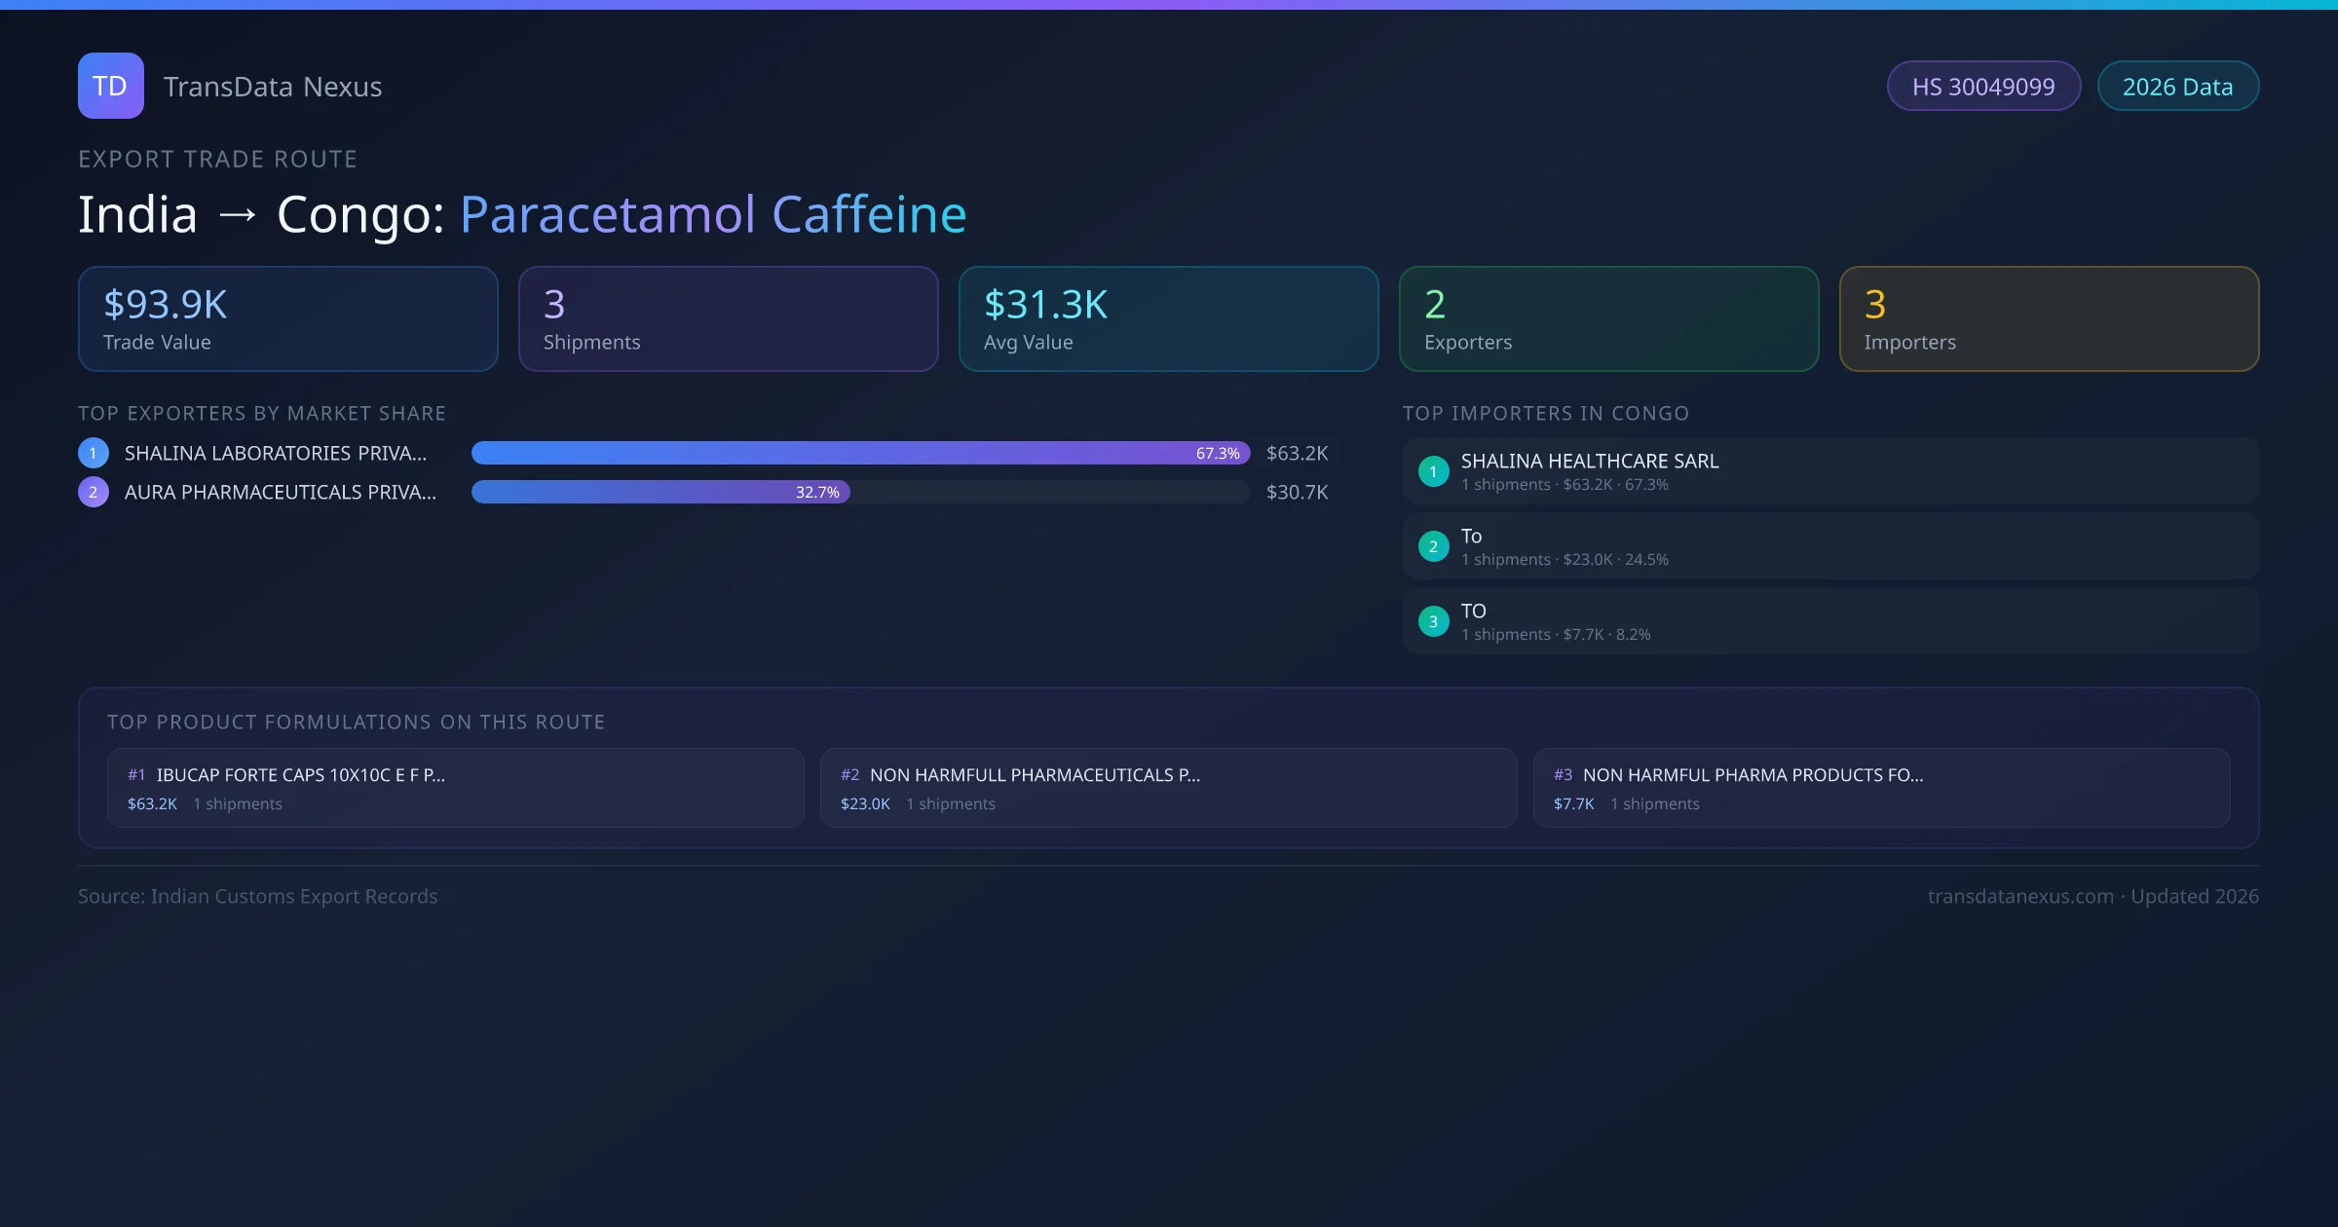Select the 3 Shipments stat card
The width and height of the screenshot is (2338, 1227).
click(x=728, y=319)
